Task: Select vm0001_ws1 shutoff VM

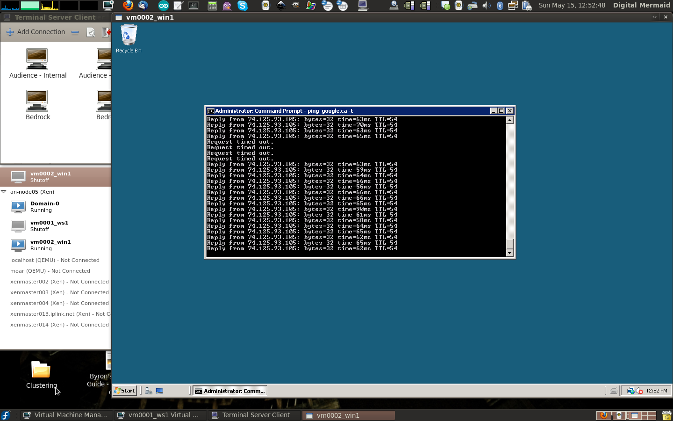Action: 56,226
